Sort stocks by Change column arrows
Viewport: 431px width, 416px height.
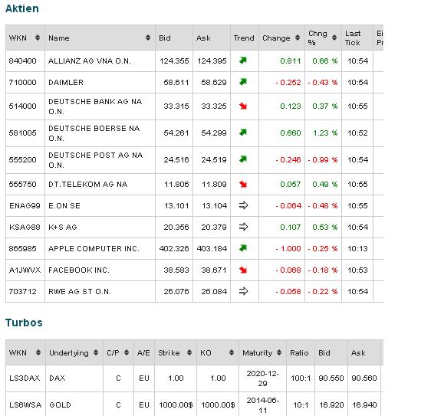pos(298,38)
